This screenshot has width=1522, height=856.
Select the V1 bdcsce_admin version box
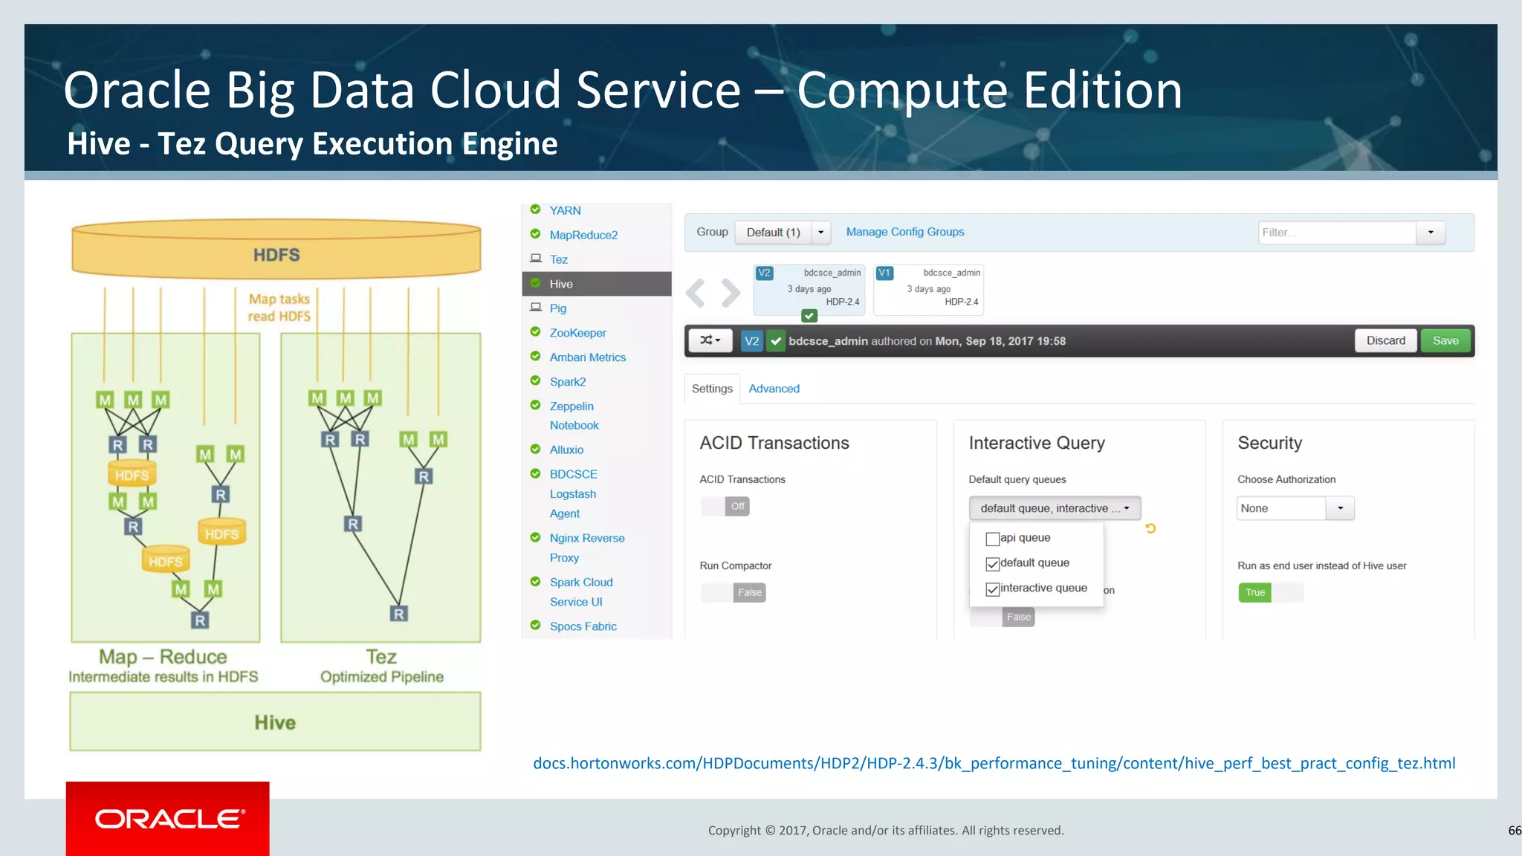929,289
